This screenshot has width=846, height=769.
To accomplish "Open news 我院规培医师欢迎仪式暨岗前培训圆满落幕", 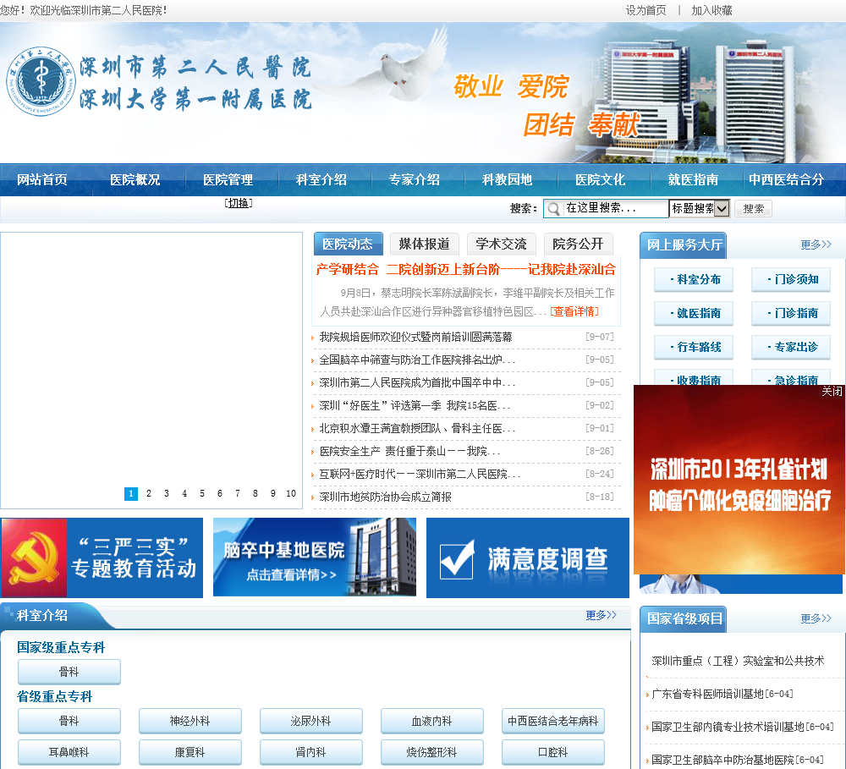I will click(415, 338).
